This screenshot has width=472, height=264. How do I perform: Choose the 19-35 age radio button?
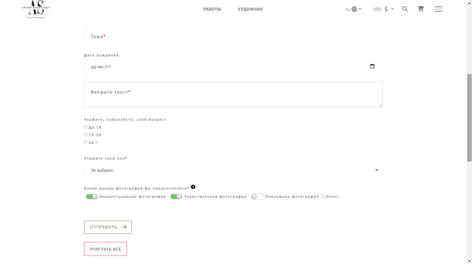86,135
